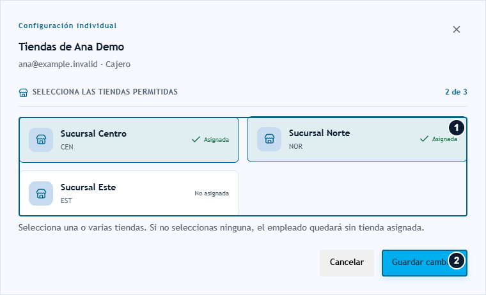Save changes with Guardar cambios
486x295 pixels.
pyautogui.click(x=425, y=263)
